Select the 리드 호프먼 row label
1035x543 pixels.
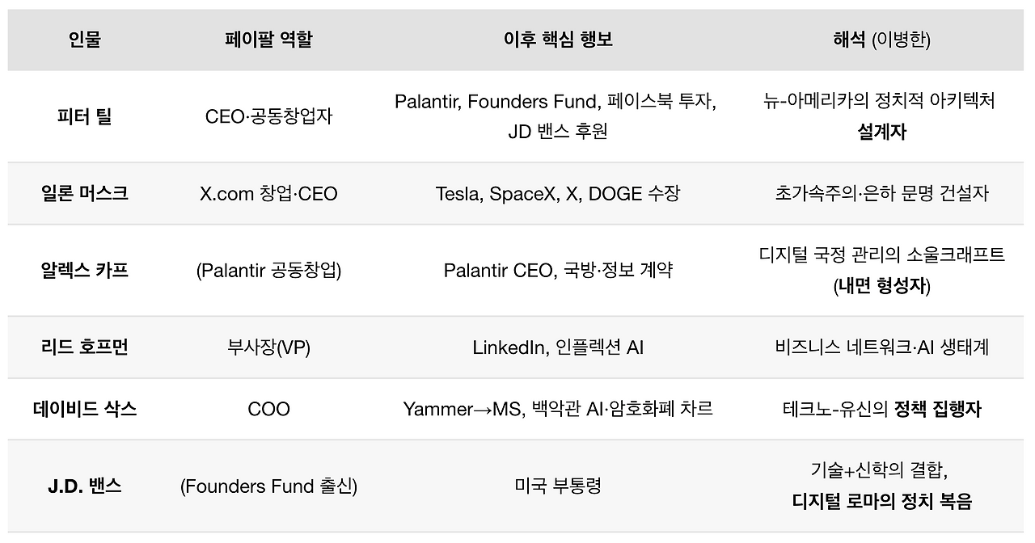point(85,347)
